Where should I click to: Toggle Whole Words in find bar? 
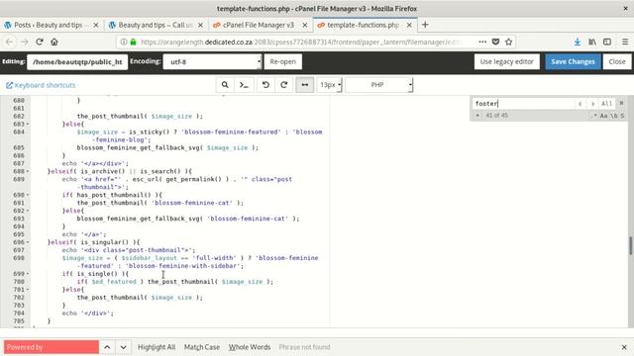click(250, 347)
